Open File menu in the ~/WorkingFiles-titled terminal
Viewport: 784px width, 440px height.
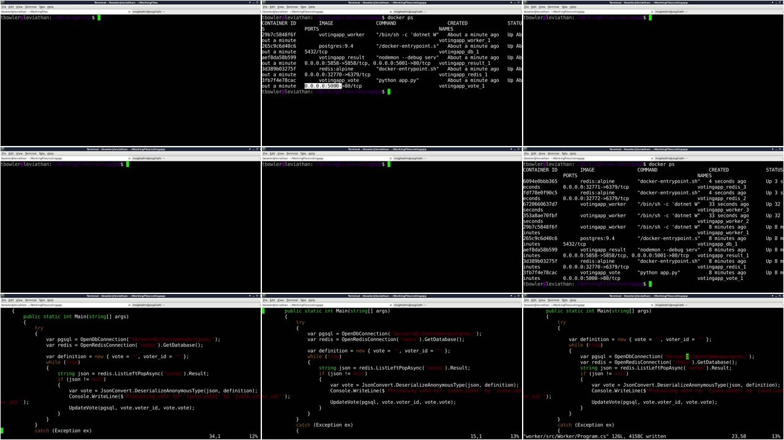click(x=4, y=7)
